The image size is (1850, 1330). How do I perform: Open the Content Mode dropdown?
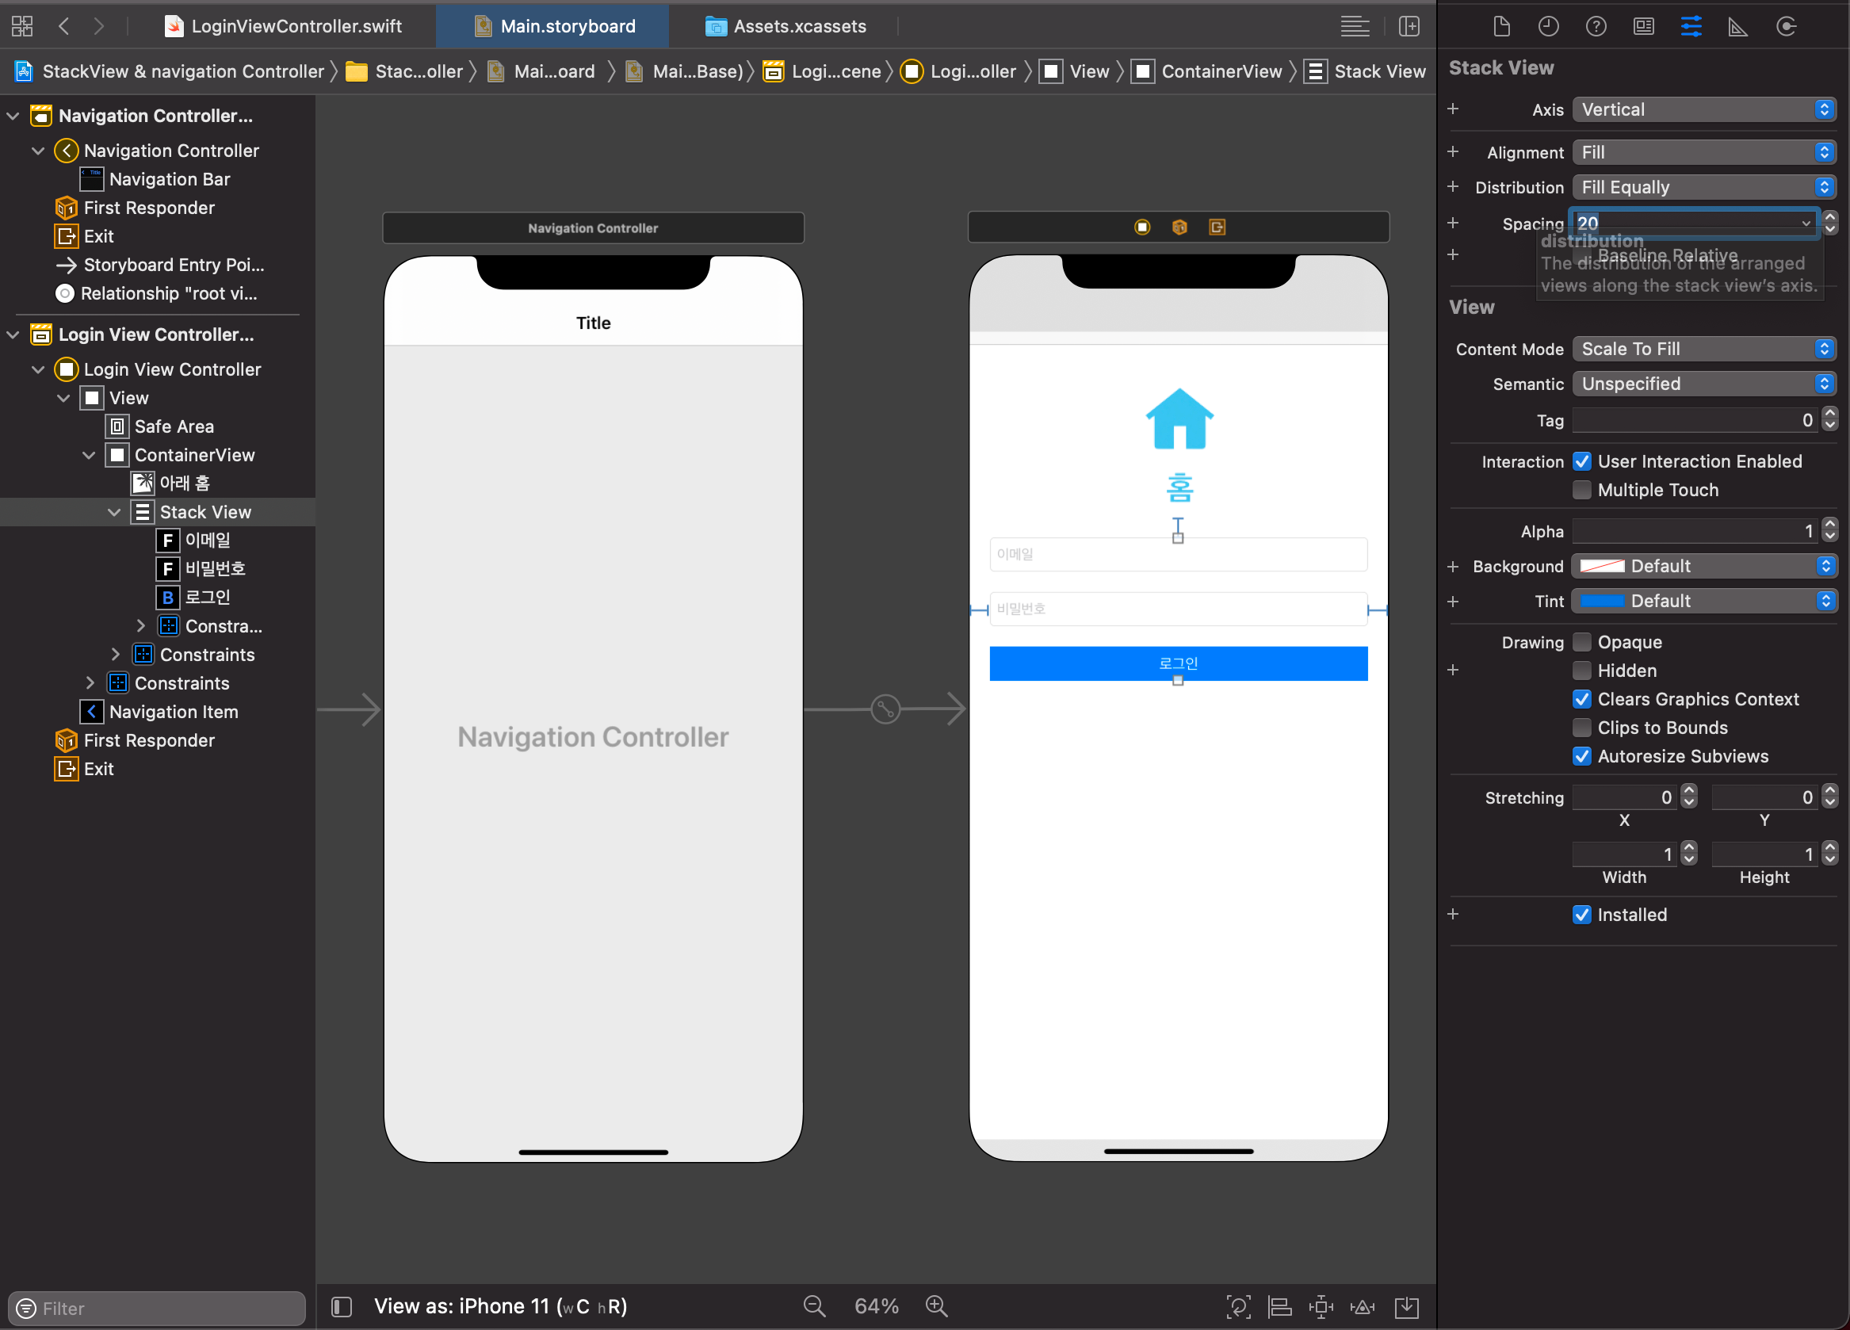pos(1704,349)
